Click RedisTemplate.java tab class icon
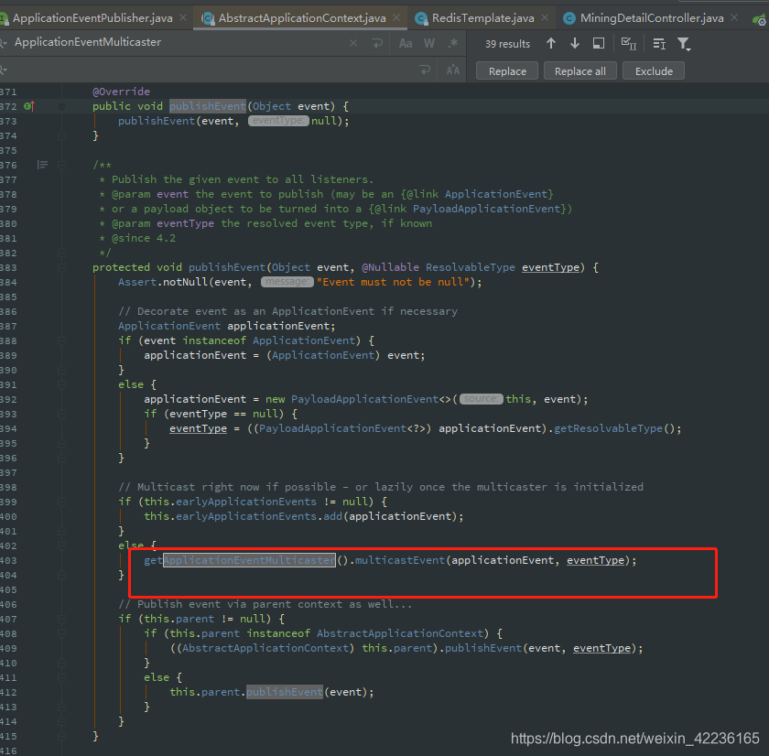 point(421,18)
